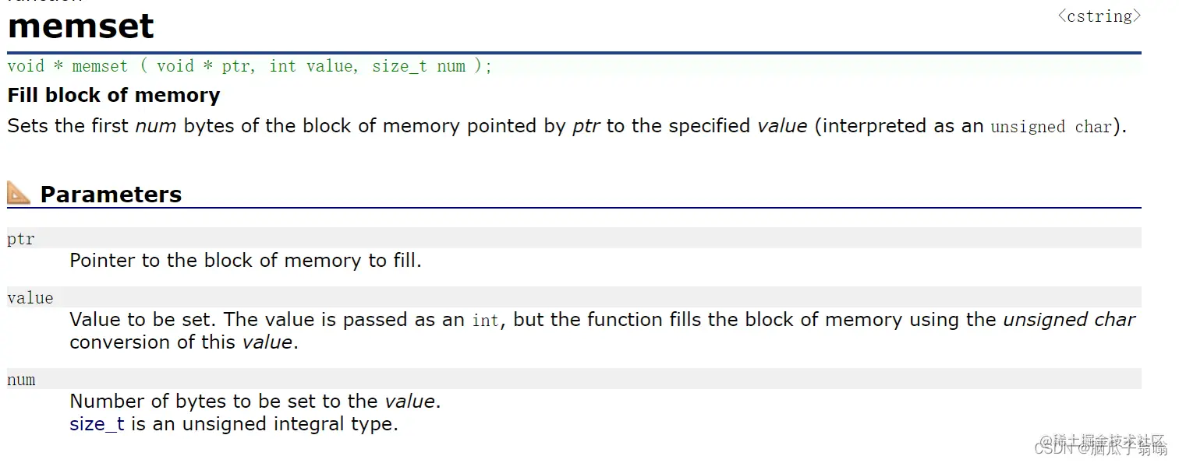The width and height of the screenshot is (1179, 463).
Task: Click italic 'ptr' in the description sentence
Action: pyautogui.click(x=586, y=126)
